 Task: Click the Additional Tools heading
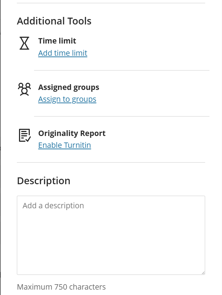pyautogui.click(x=54, y=21)
